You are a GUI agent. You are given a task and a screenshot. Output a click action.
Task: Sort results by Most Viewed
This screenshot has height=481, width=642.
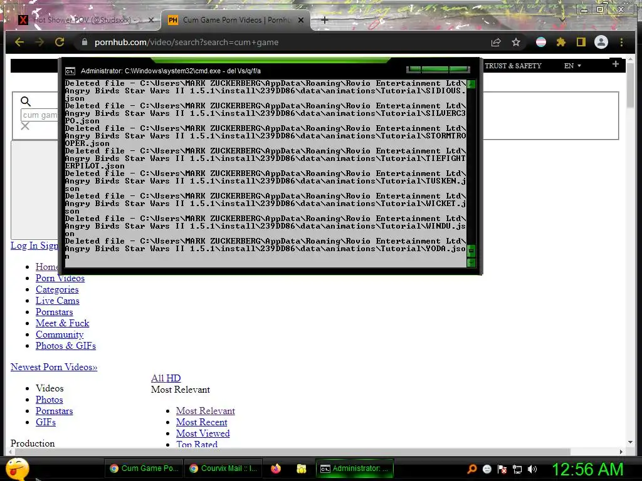[x=203, y=433]
